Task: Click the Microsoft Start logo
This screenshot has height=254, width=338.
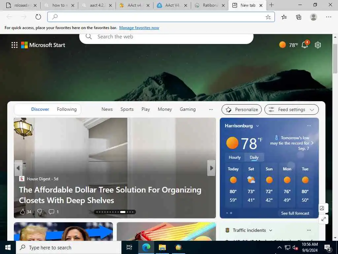Action: [43, 45]
